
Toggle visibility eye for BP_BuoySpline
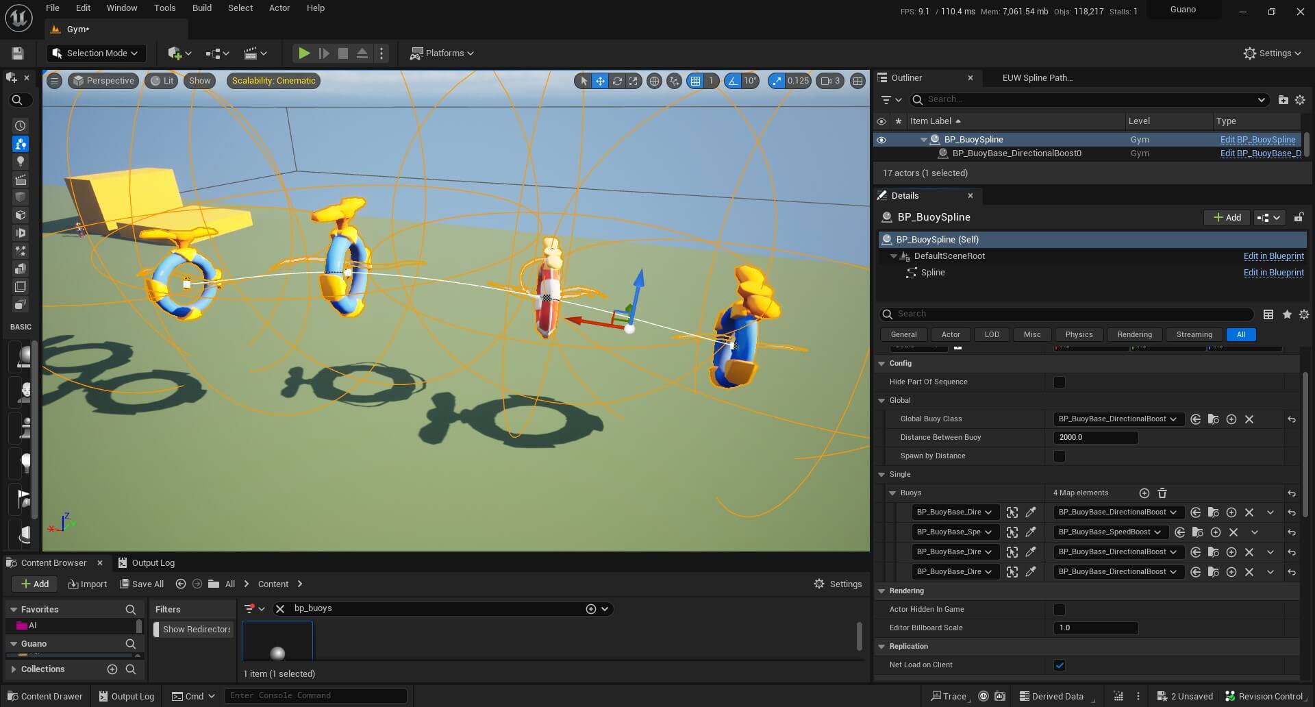[x=881, y=140]
